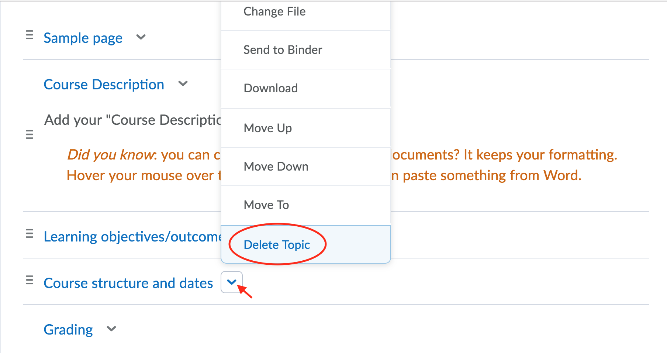This screenshot has height=353, width=667.
Task: Open the Grading options chevron
Action: pos(111,329)
